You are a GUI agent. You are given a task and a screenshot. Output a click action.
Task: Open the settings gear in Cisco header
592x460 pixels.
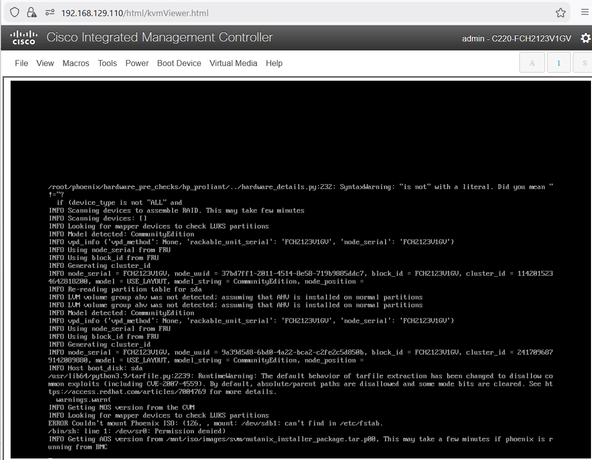[x=585, y=38]
